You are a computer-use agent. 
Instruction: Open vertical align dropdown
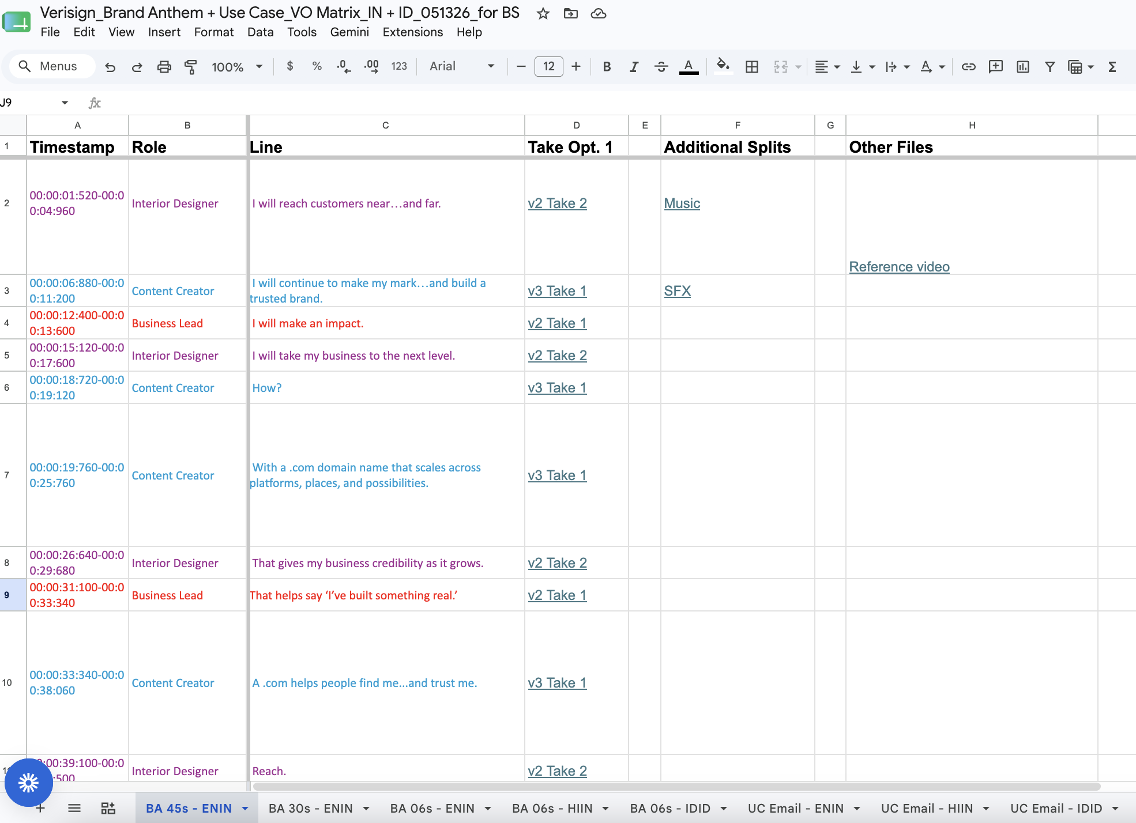(863, 67)
